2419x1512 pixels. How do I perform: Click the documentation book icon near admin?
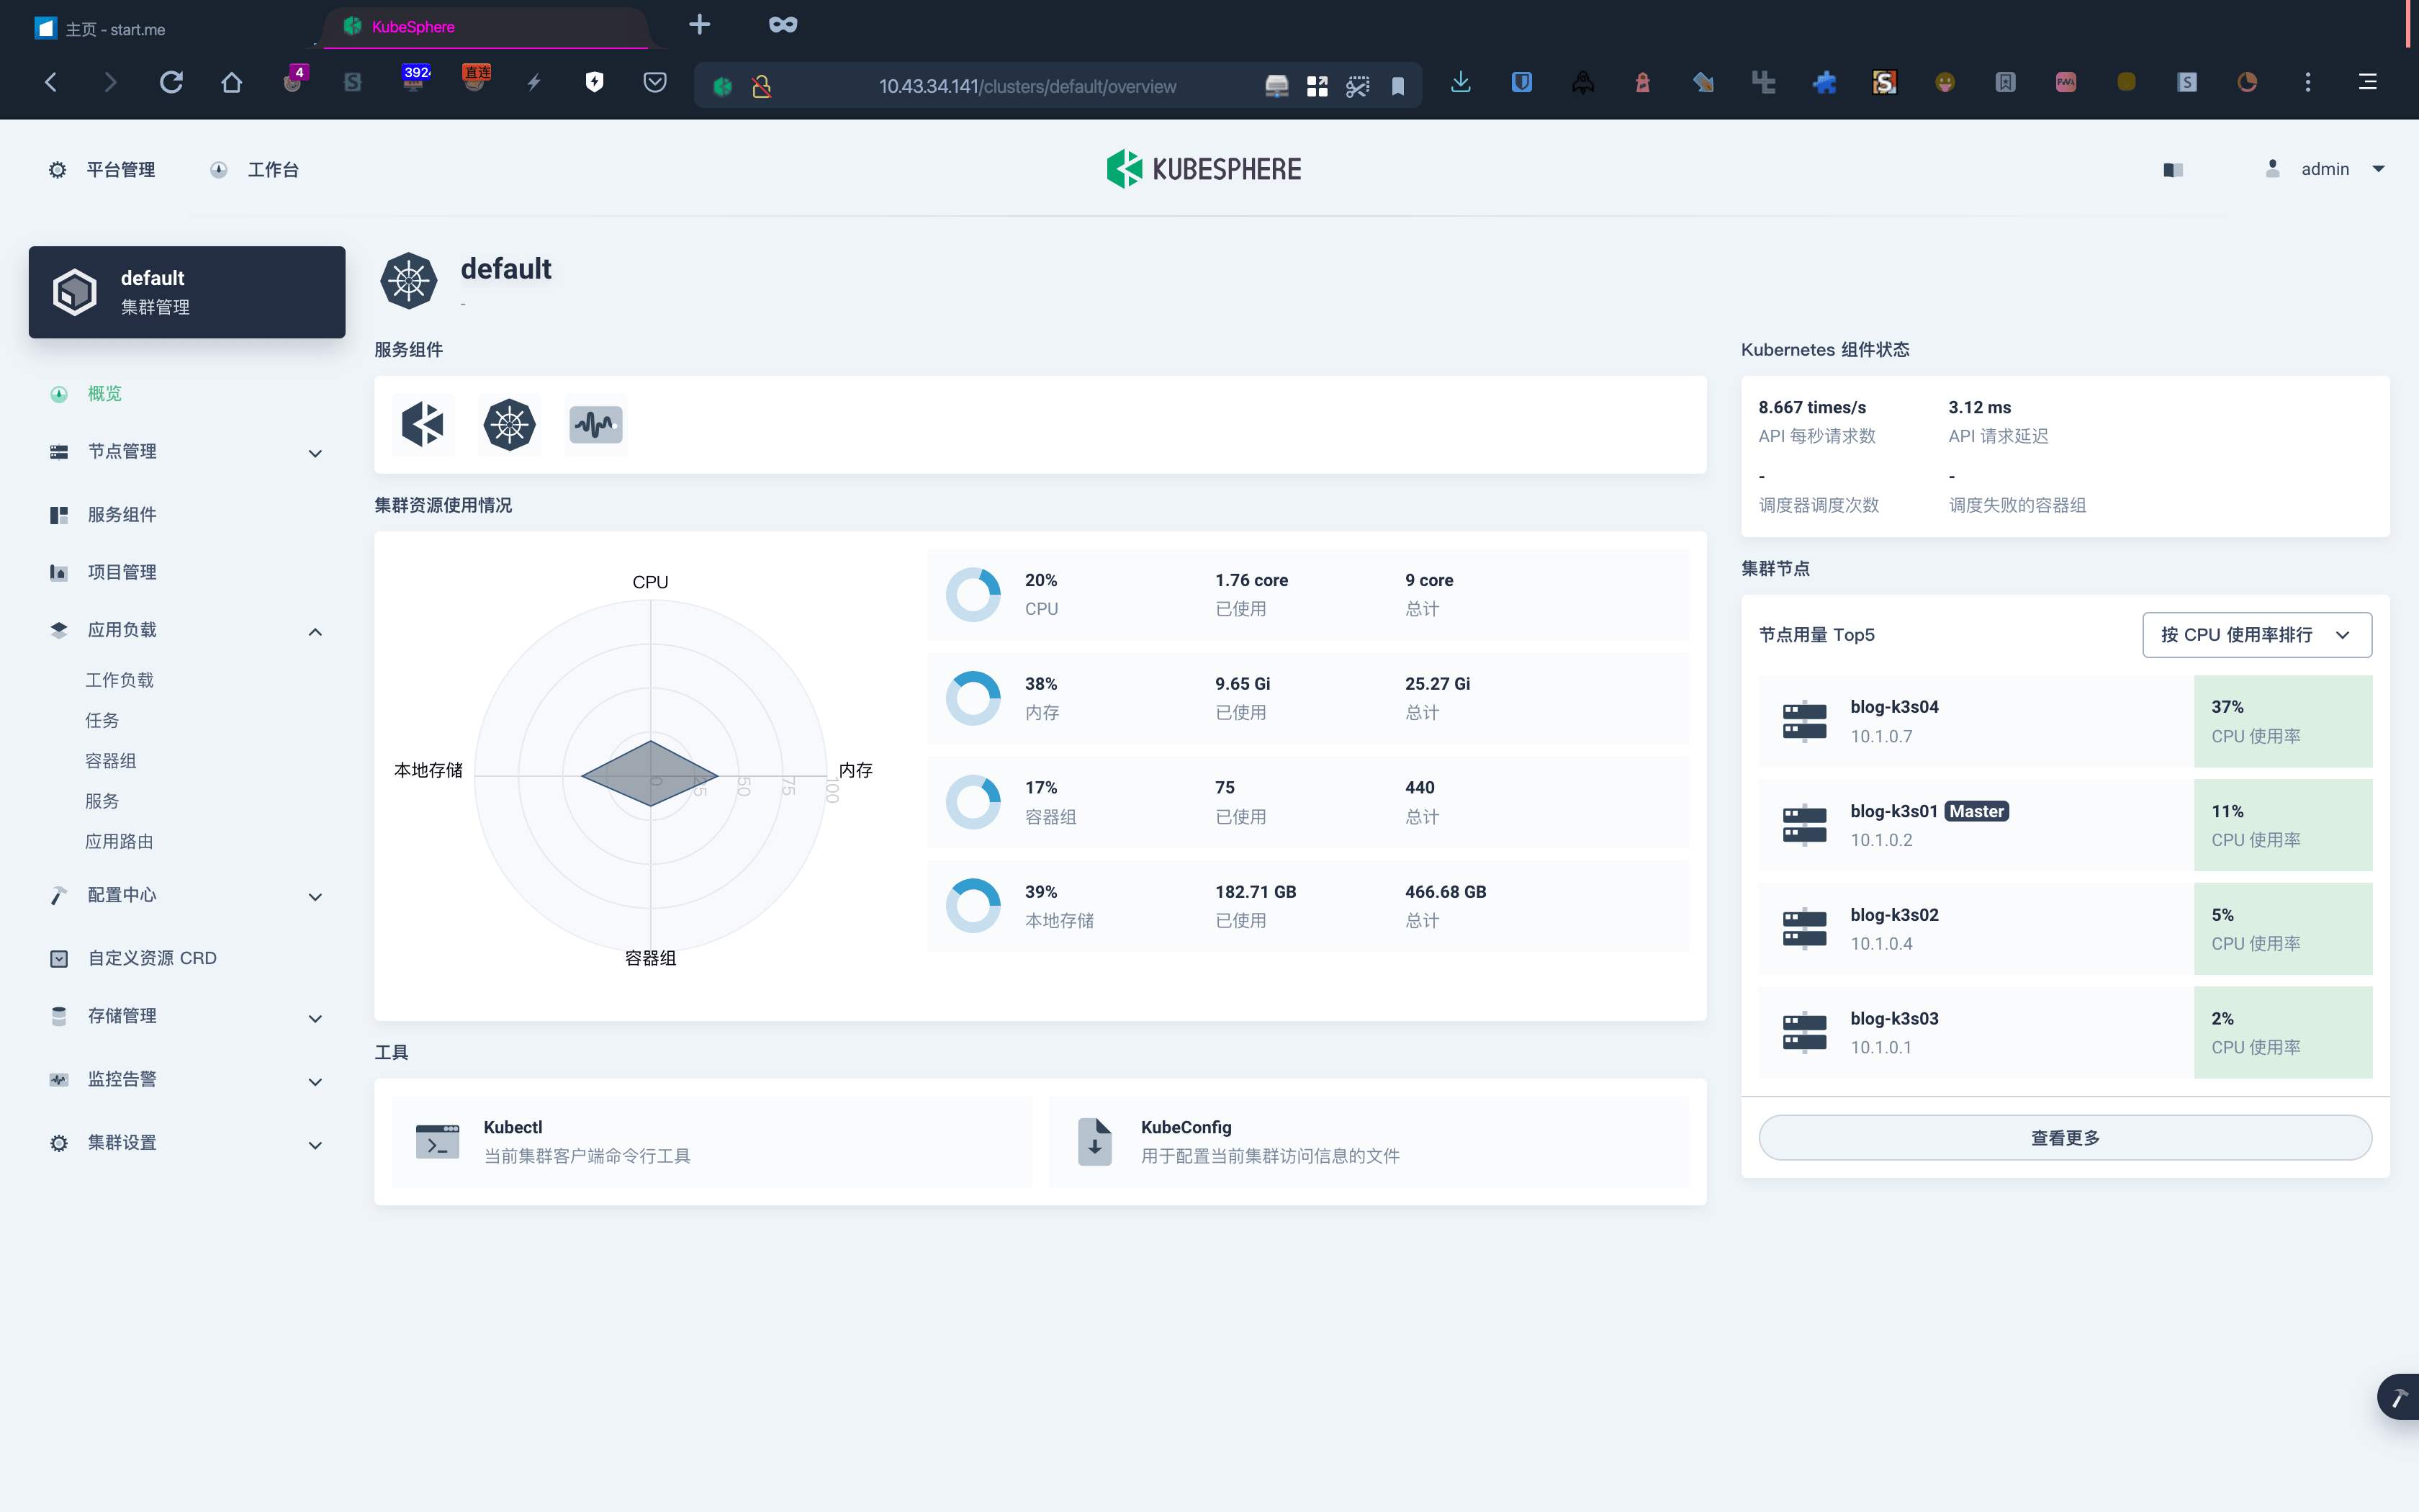pos(2173,170)
